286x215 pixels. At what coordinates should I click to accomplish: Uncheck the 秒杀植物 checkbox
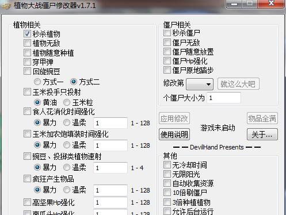27,34
